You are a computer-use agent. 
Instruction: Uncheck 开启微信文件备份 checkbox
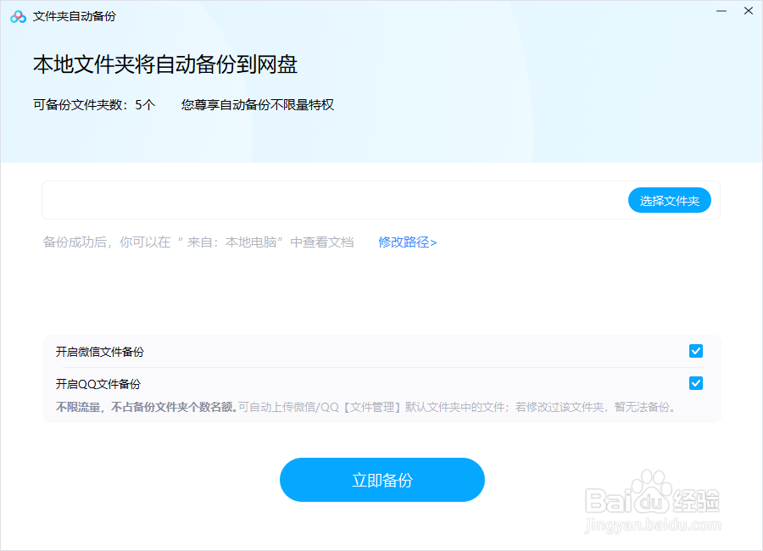click(696, 351)
